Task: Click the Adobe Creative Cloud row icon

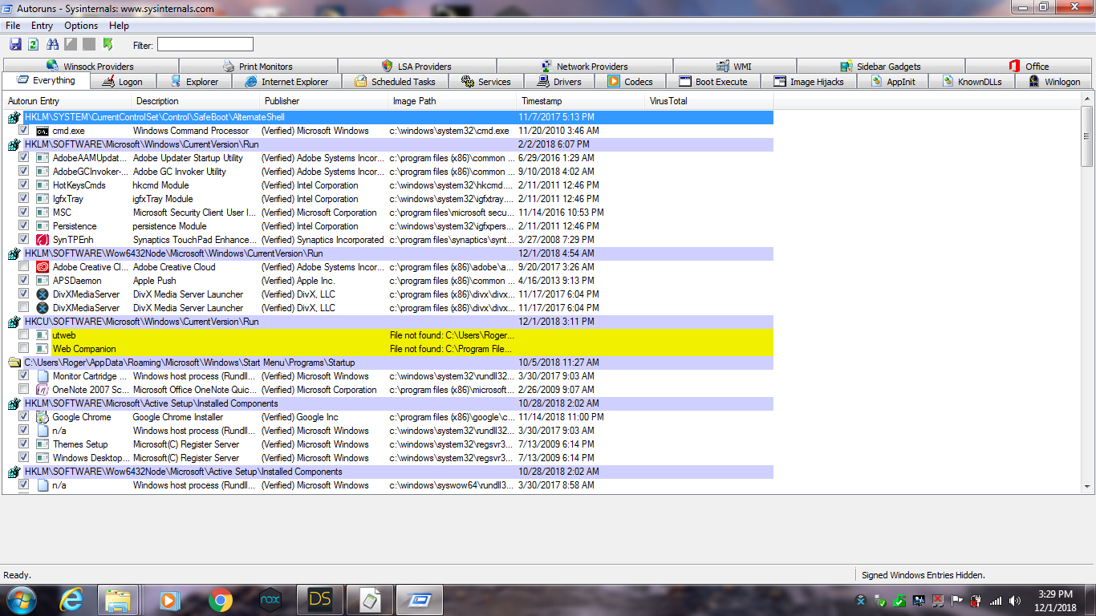Action: (43, 267)
